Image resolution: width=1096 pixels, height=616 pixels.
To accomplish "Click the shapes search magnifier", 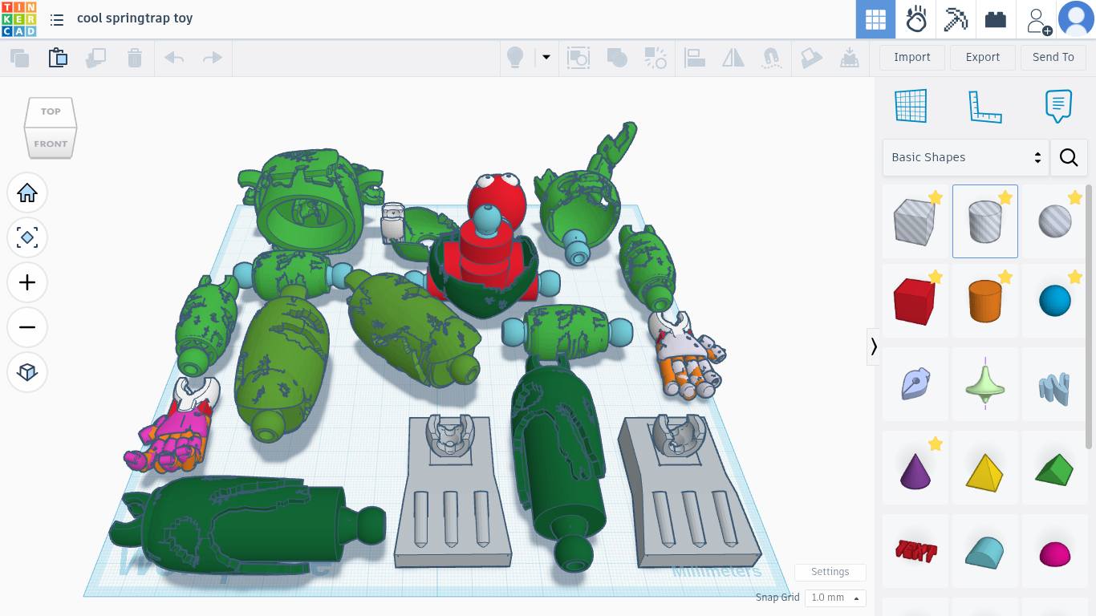I will point(1069,157).
